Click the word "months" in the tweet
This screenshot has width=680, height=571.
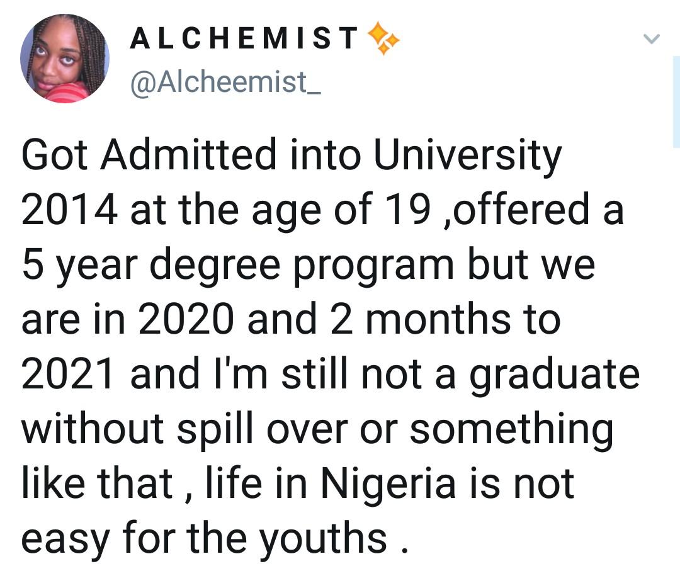436,319
